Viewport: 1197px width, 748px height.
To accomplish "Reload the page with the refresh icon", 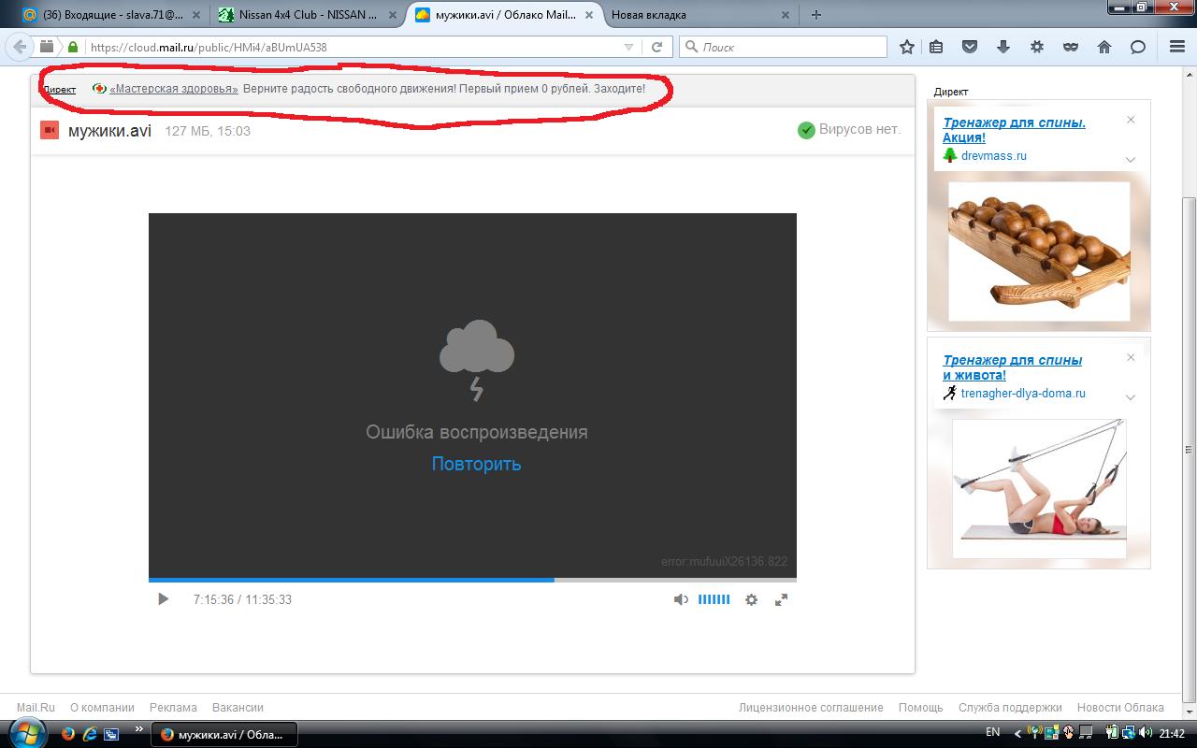I will coord(657,47).
